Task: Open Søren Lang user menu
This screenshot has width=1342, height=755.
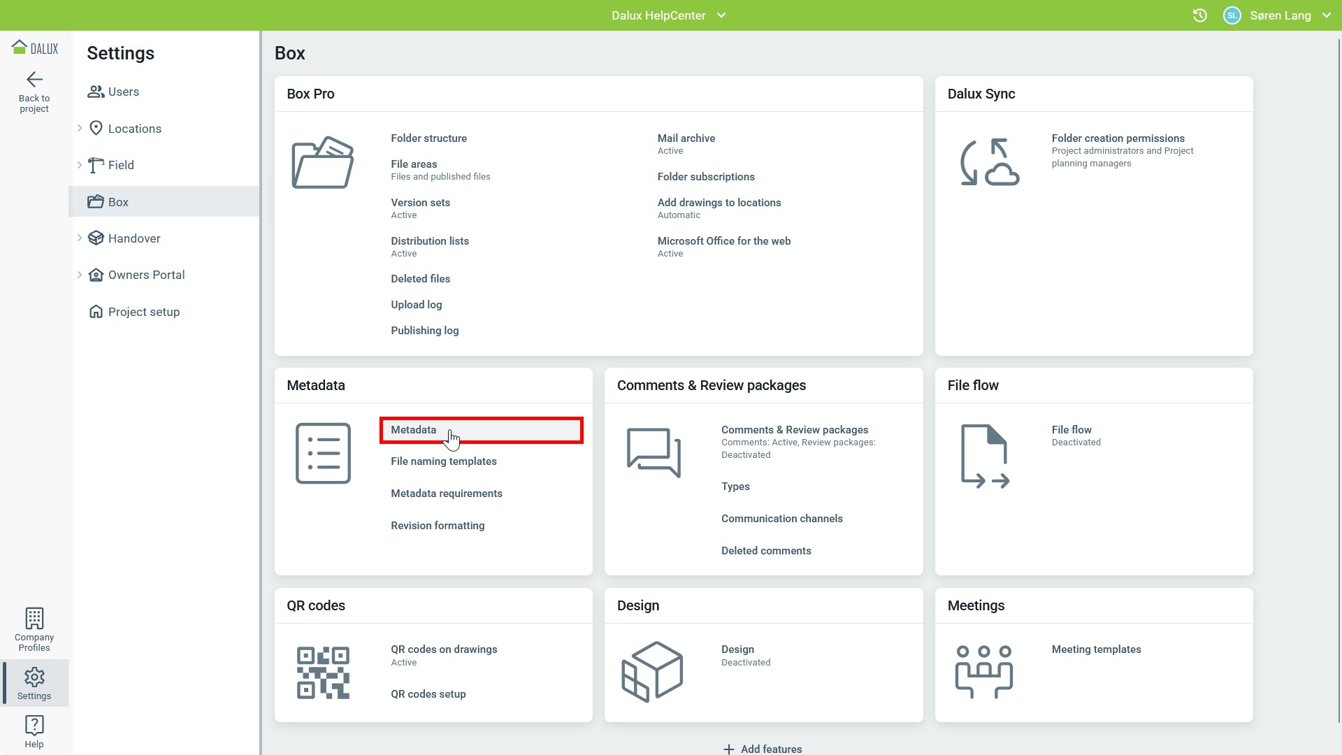Action: (1279, 15)
